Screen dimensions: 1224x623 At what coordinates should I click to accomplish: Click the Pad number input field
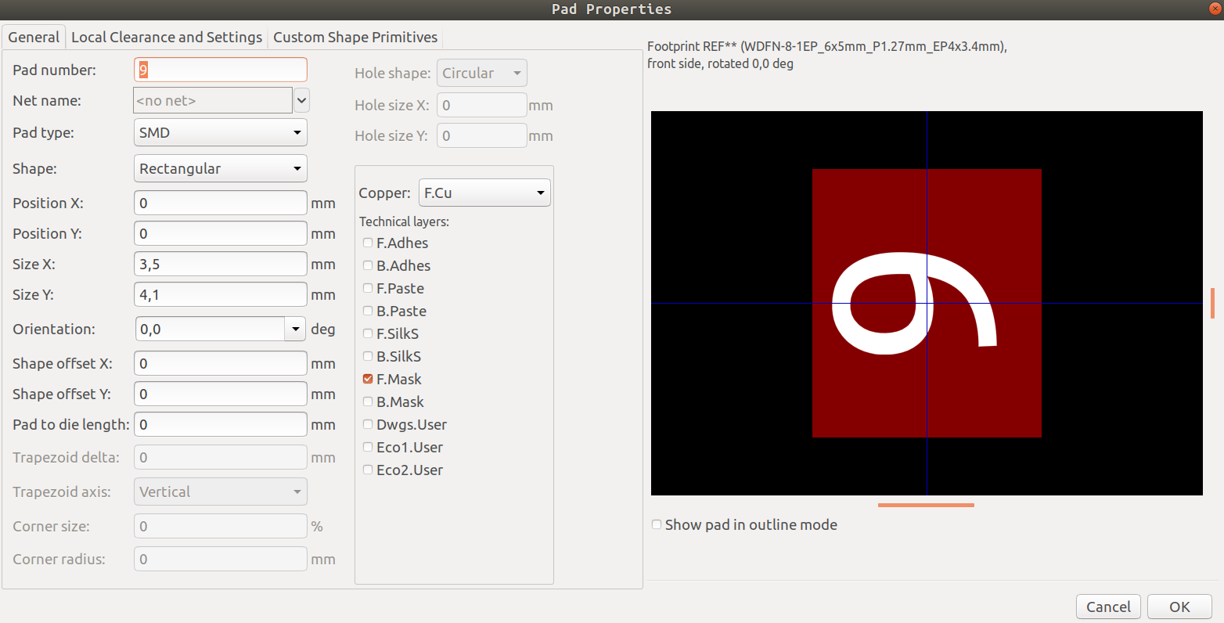coord(220,70)
